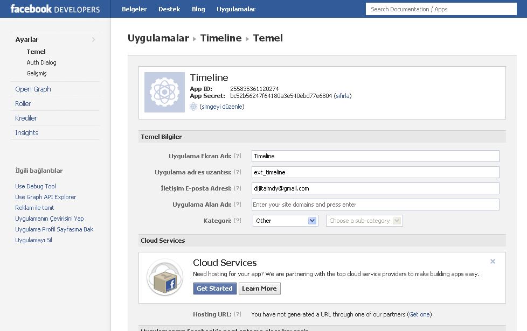Click the Facebook Developers logo
527x331 pixels.
tap(55, 9)
